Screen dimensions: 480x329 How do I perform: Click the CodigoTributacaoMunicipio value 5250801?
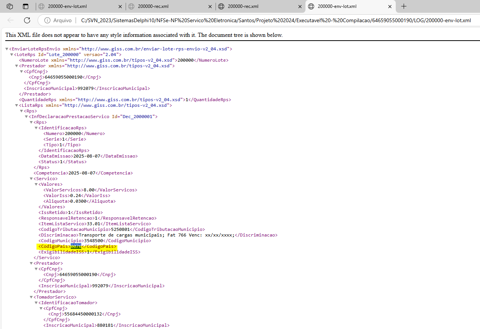120,229
